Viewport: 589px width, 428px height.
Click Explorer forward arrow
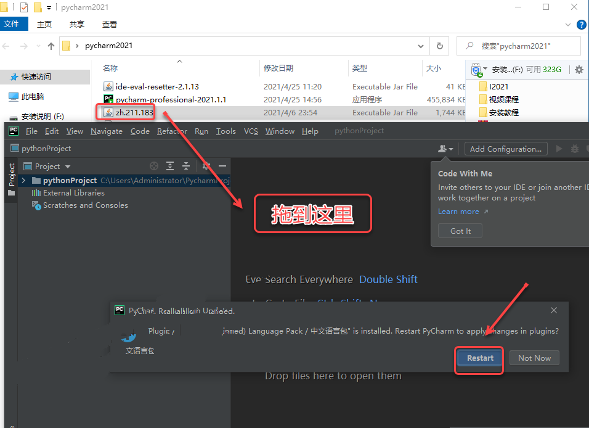pyautogui.click(x=23, y=46)
